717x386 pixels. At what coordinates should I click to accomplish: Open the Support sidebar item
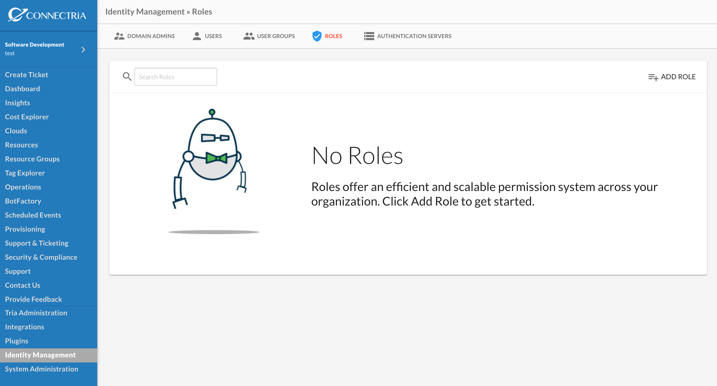click(18, 271)
